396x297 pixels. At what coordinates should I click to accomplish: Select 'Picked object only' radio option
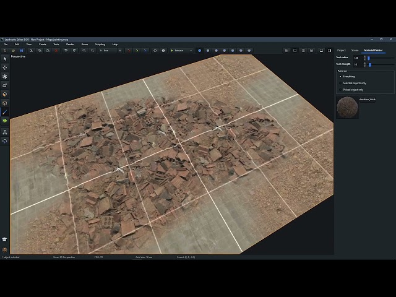(x=340, y=90)
